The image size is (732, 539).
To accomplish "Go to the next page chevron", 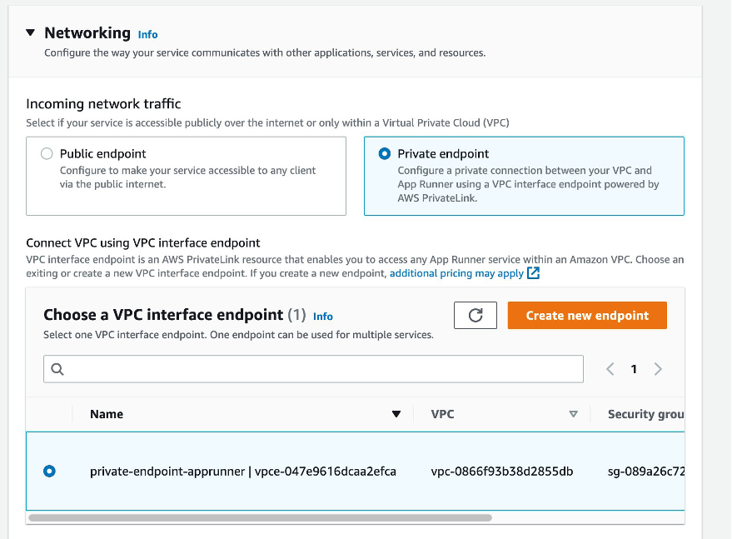I will click(657, 368).
